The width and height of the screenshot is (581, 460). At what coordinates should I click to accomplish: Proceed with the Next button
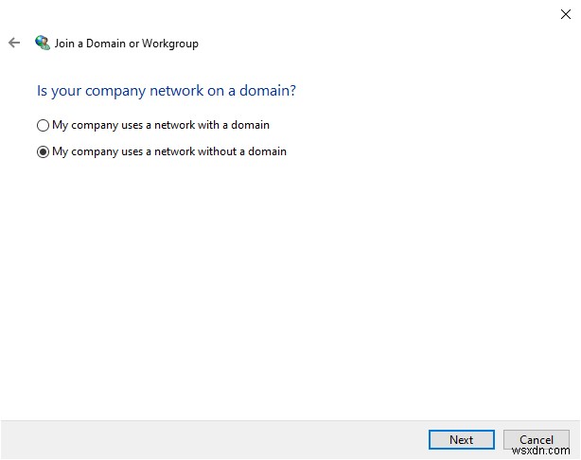pos(461,439)
